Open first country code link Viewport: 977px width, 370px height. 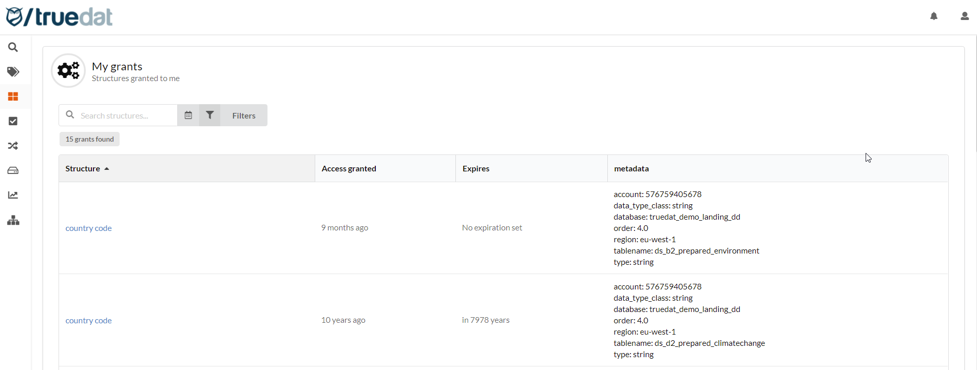88,228
